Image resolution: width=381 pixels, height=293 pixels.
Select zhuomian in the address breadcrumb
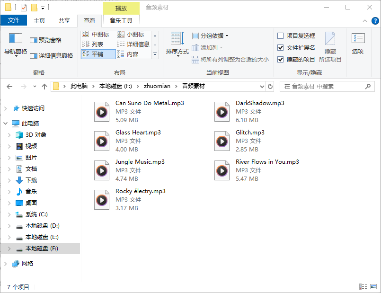pyautogui.click(x=157, y=86)
